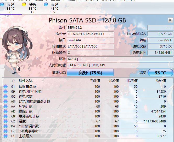The image size is (174, 142).
Task: Click status orb for AA 坏块计数 row
Action: (x=5, y=106)
